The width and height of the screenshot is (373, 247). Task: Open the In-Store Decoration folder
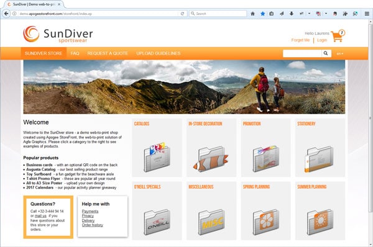pos(211,159)
